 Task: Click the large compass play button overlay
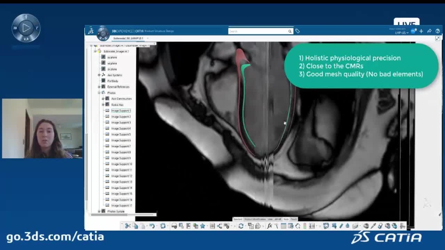point(26,28)
